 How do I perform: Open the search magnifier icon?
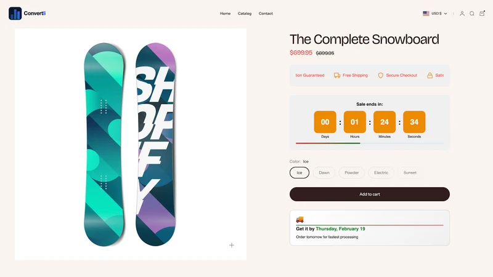(472, 14)
